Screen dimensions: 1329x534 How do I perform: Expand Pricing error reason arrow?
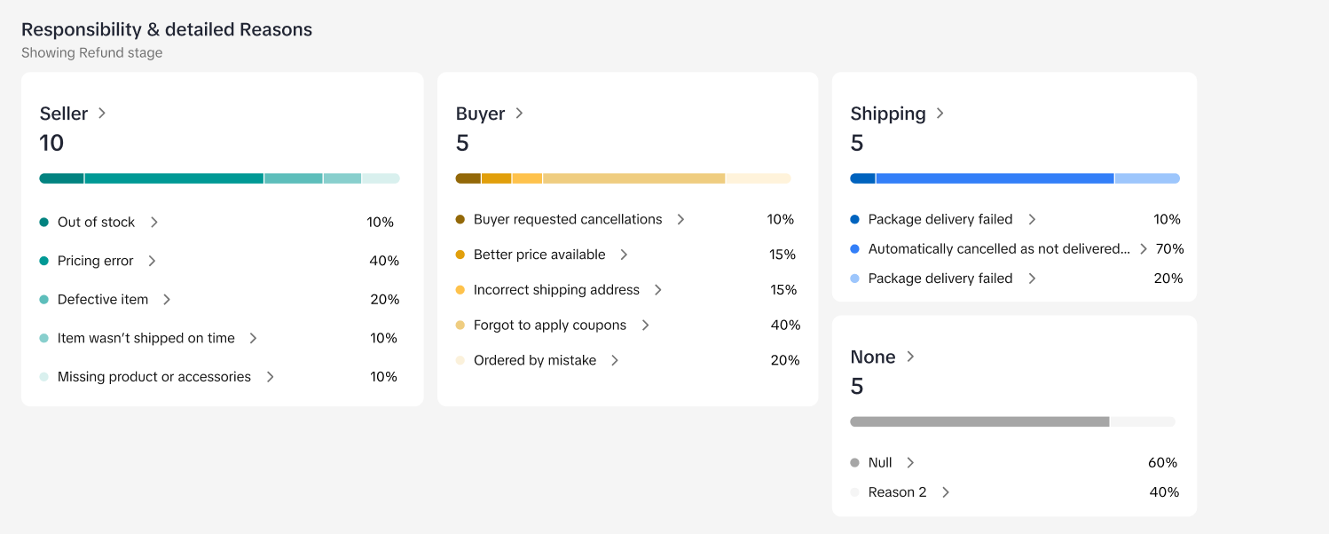point(153,261)
